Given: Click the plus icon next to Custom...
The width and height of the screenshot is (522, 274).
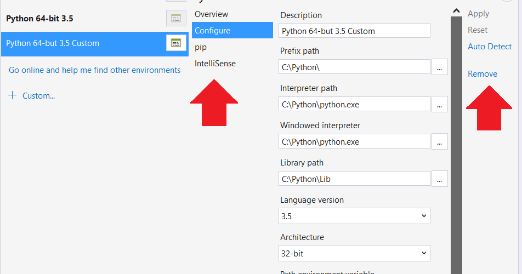Looking at the screenshot, I should pos(12,95).
